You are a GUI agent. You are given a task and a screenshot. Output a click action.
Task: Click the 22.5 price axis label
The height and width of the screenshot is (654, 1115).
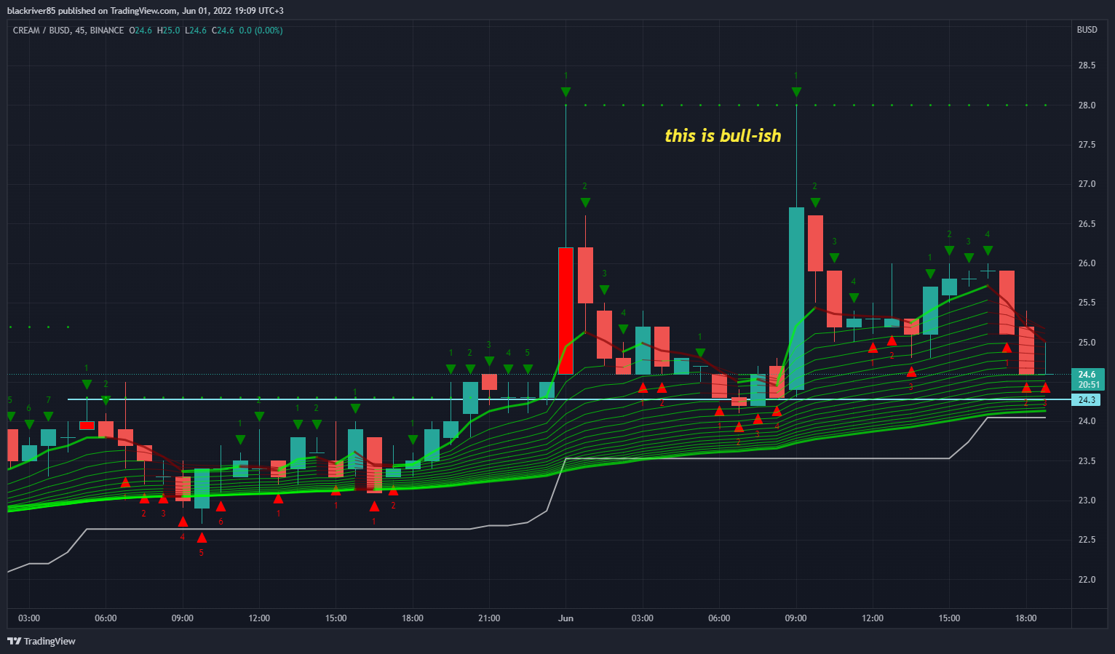[1086, 540]
